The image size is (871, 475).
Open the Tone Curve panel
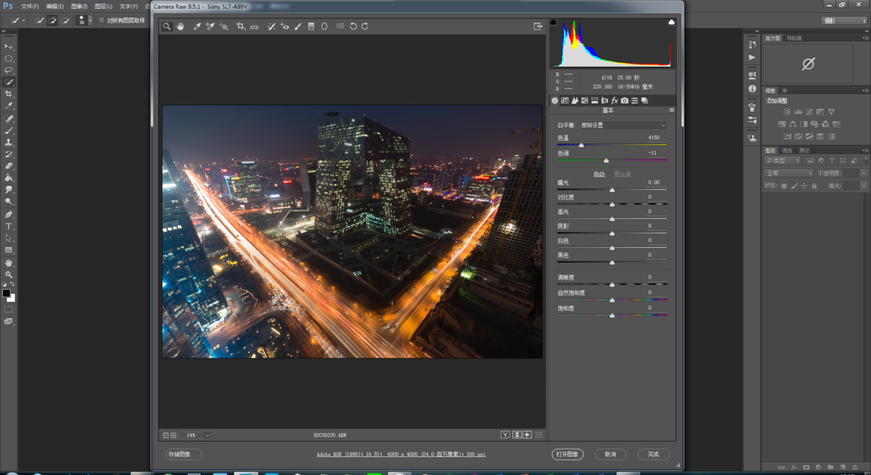pyautogui.click(x=565, y=101)
